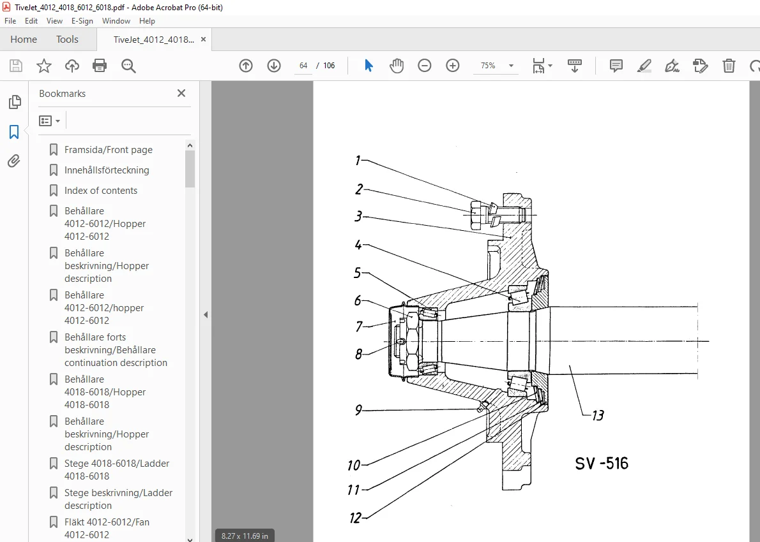Open Fläkt 4012-6012/Fan bookmark

(107, 529)
